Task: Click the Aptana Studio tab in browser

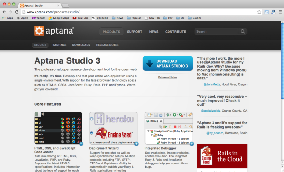Action: (39, 5)
